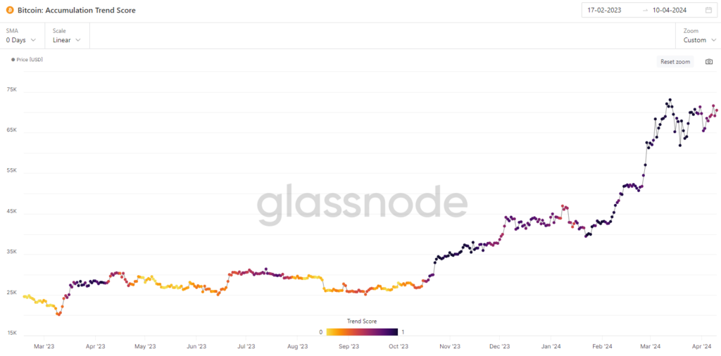Click the 75K y-axis label
The height and width of the screenshot is (356, 721).
click(13, 91)
